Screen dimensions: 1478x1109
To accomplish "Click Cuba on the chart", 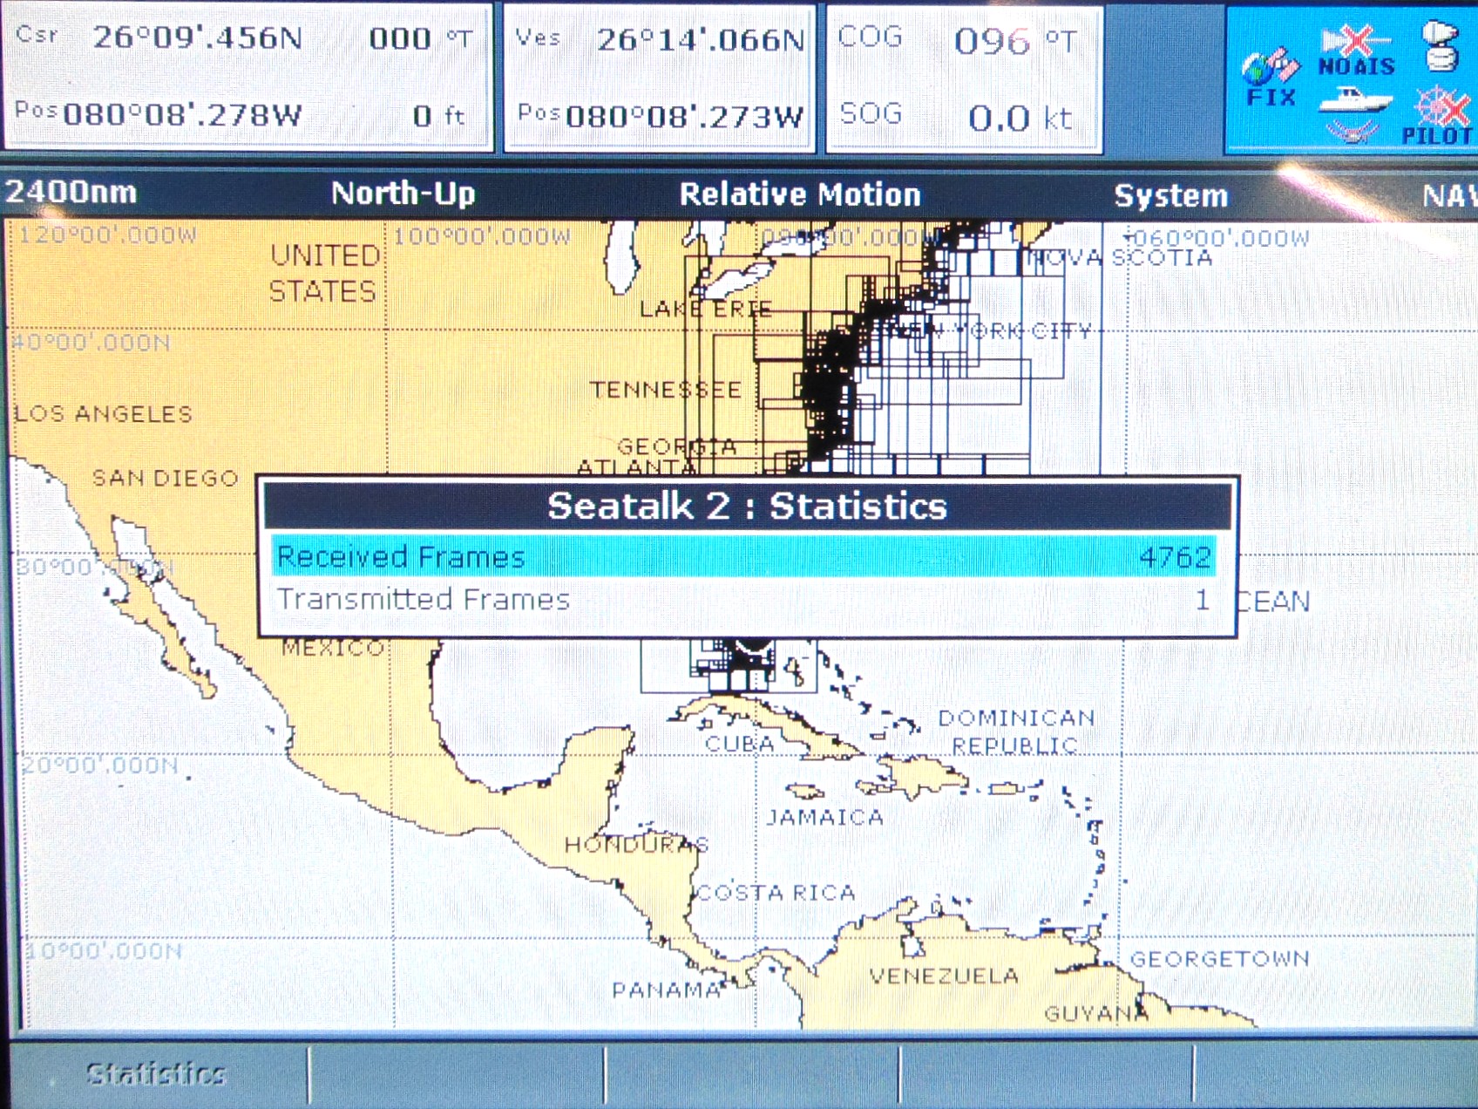I will [x=740, y=743].
